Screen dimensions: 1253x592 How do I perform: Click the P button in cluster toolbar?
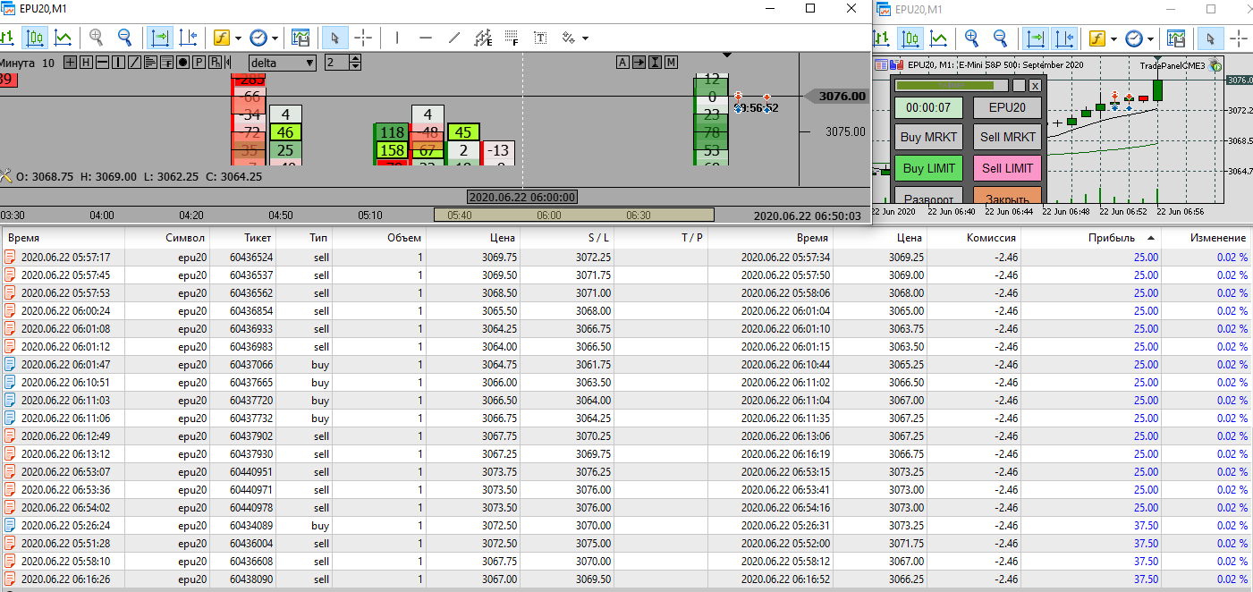[199, 63]
